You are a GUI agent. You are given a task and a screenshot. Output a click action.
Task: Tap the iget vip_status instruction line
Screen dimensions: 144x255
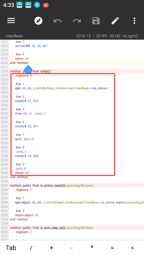coord(62,88)
